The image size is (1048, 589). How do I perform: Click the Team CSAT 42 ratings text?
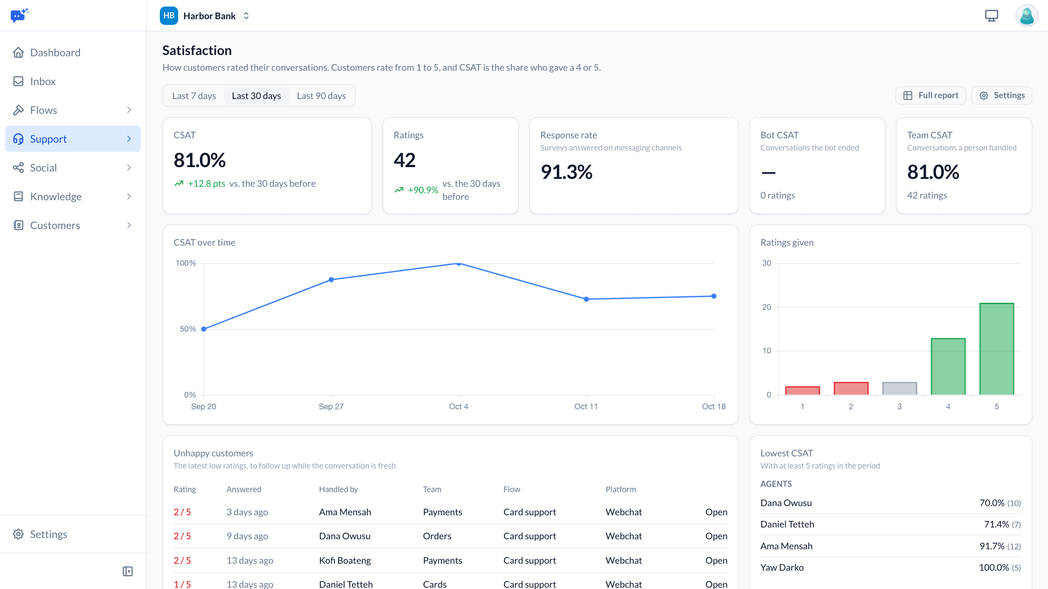pos(927,195)
